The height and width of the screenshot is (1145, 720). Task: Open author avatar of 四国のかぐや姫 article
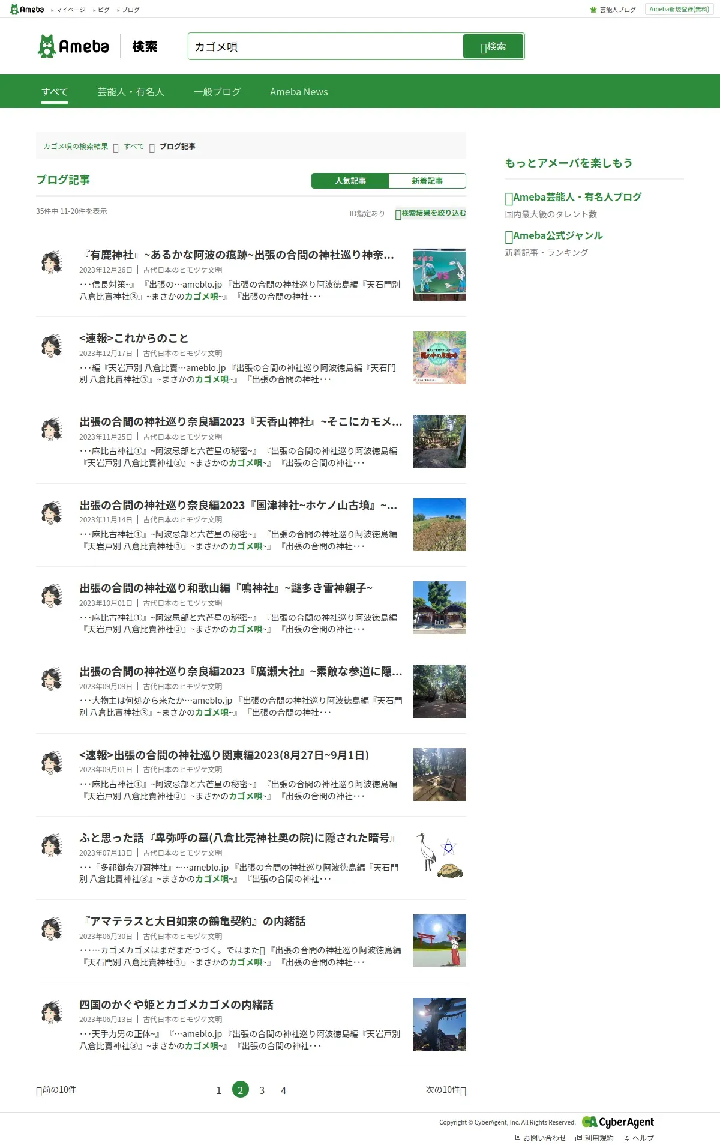[x=52, y=1012]
